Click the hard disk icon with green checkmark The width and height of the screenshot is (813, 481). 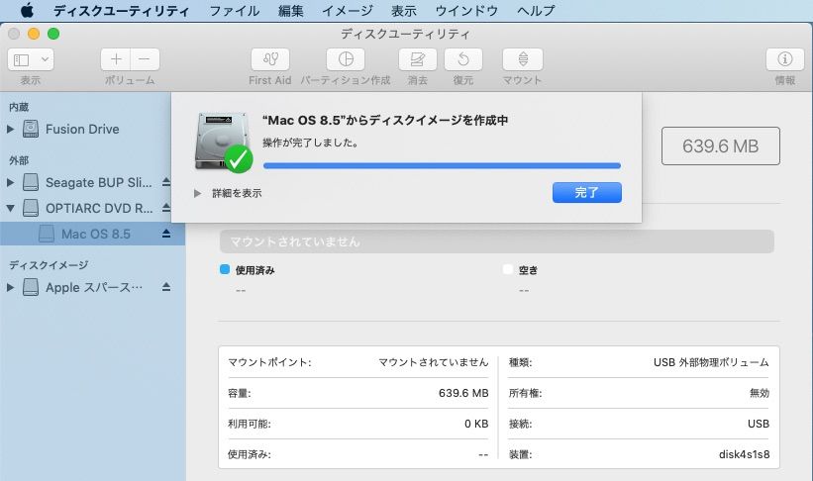(x=223, y=142)
